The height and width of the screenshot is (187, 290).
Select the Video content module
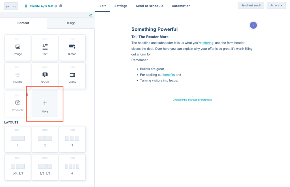click(72, 76)
